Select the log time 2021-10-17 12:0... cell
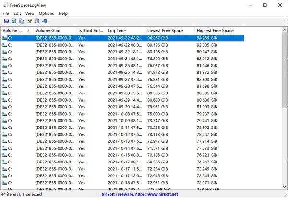The image size is (288, 198). click(x=125, y=175)
